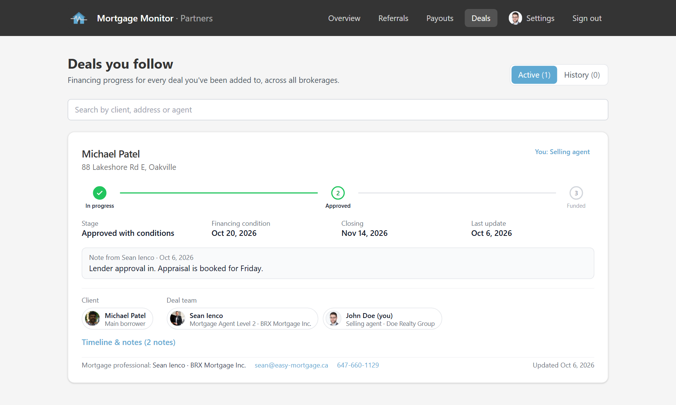
Task: Click the Partners label in header
Action: (x=196, y=18)
